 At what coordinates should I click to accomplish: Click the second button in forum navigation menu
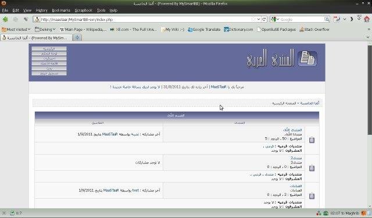click(x=49, y=53)
